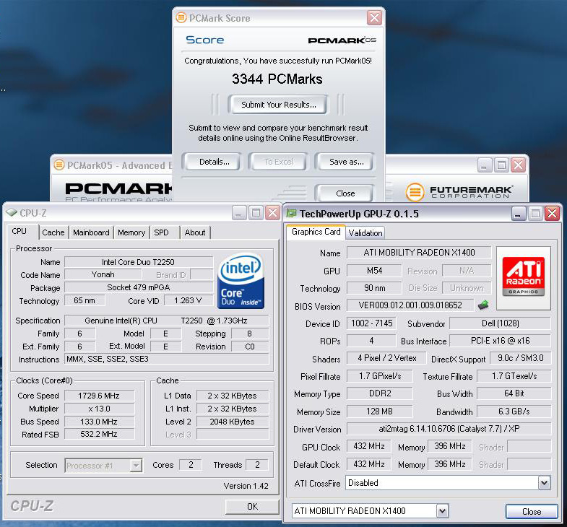Image resolution: width=567 pixels, height=527 pixels.
Task: Minimize the CPU-Z window
Action: 239,213
